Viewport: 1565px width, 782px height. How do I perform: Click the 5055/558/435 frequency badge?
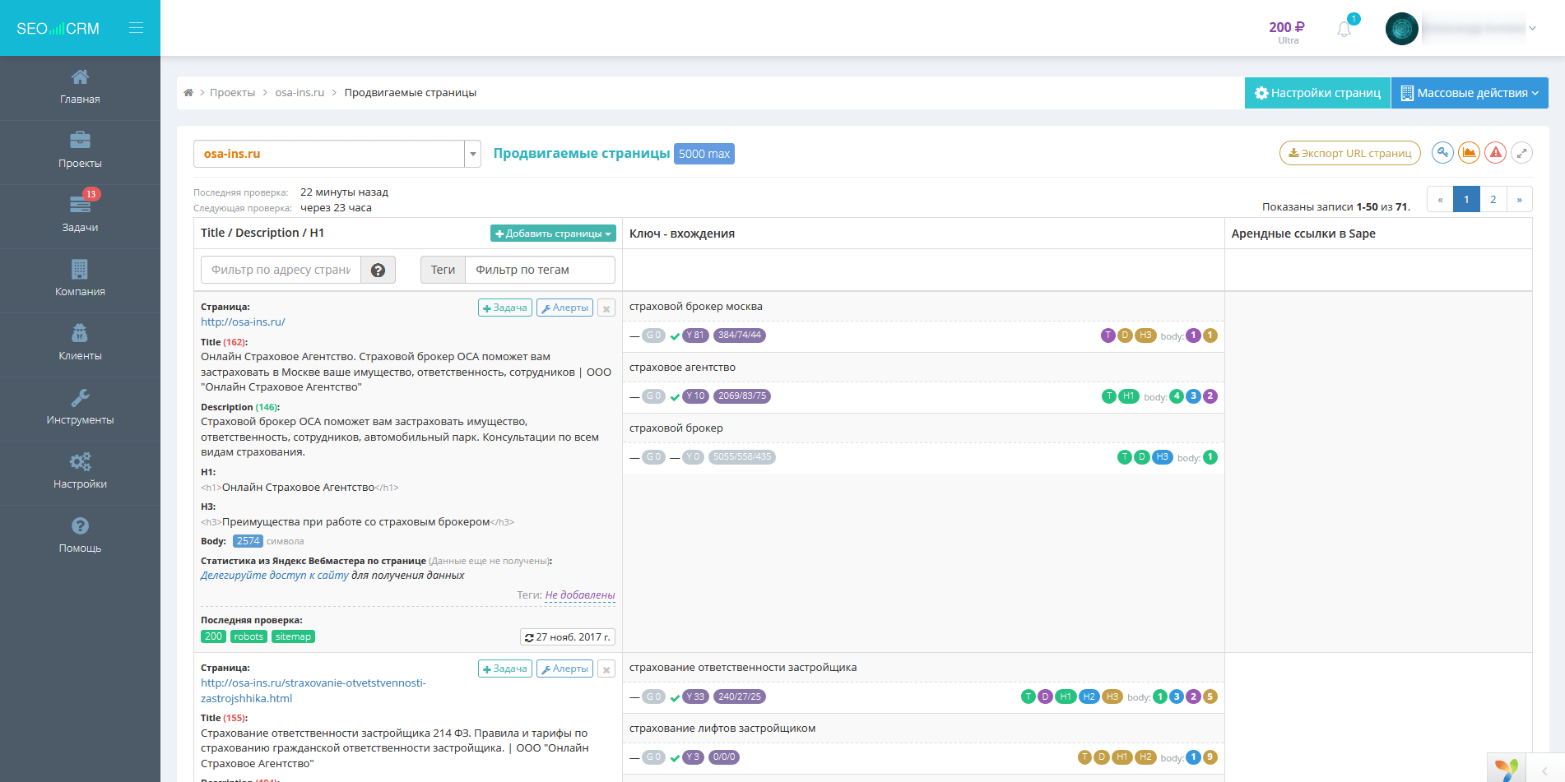[742, 457]
